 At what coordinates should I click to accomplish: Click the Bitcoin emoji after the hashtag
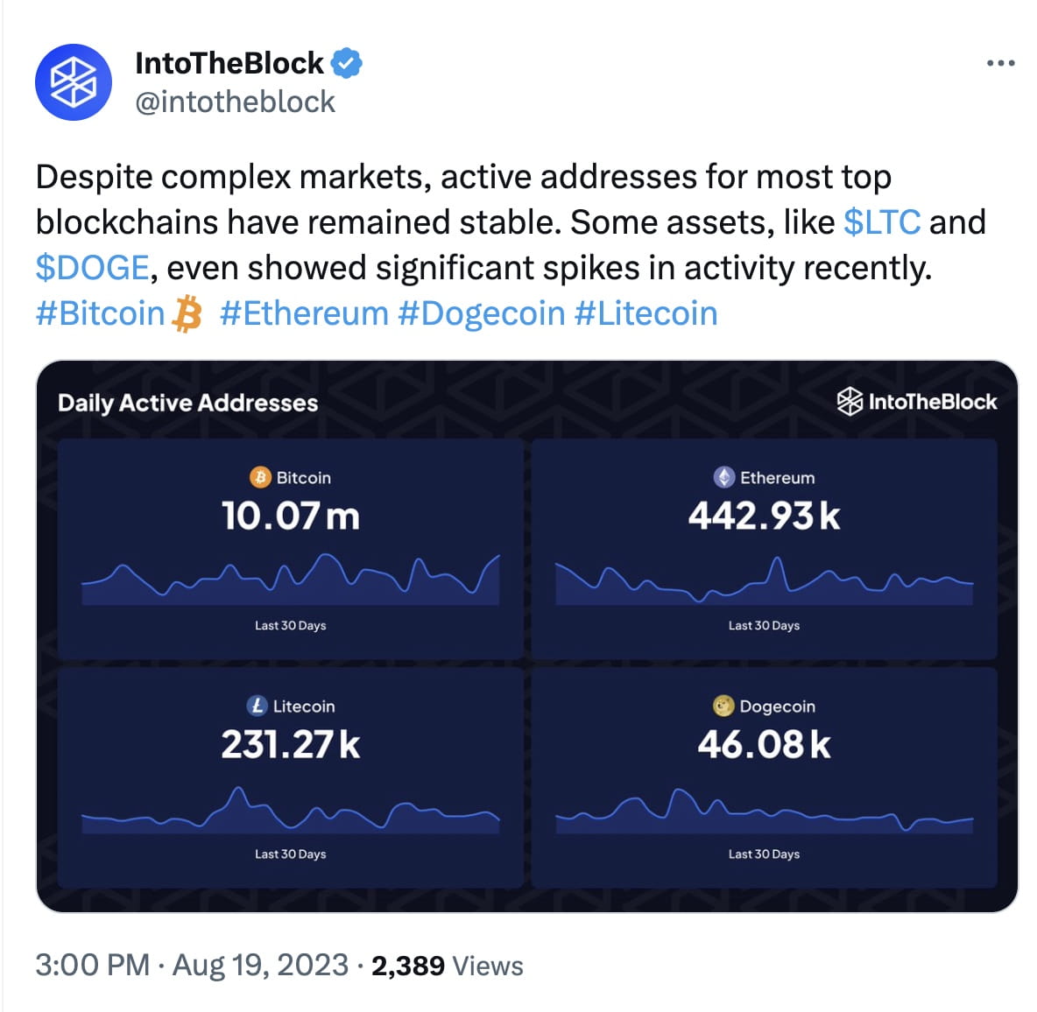coord(187,313)
